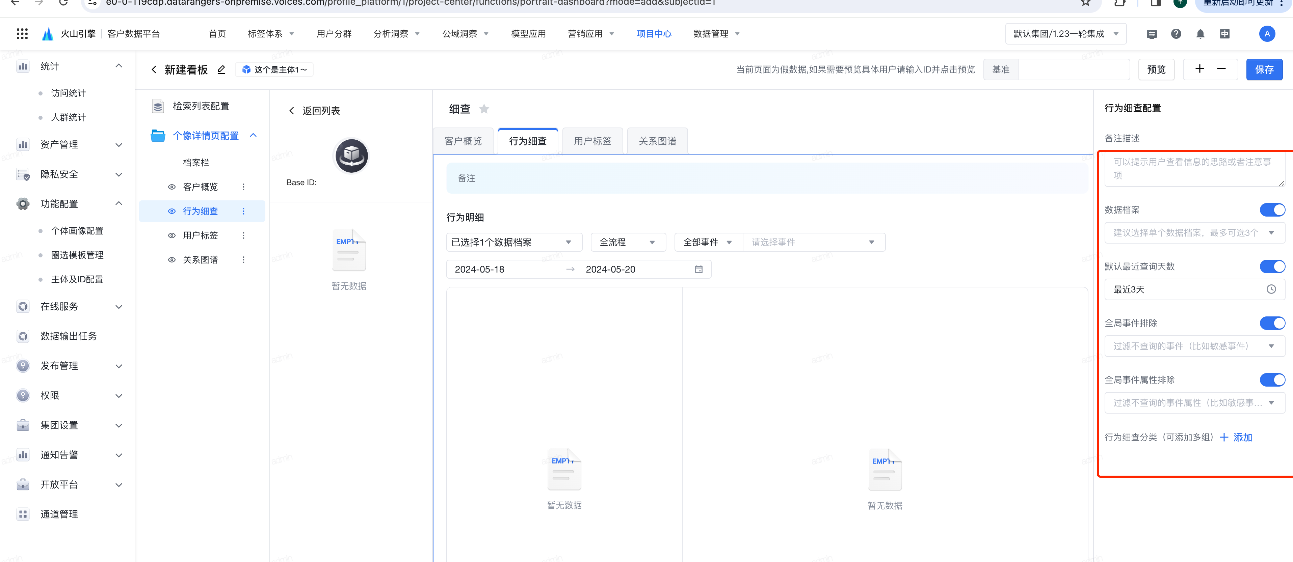Viewport: 1293px width, 562px height.
Task: Toggle the 全局事件排除 switch
Action: coord(1272,324)
